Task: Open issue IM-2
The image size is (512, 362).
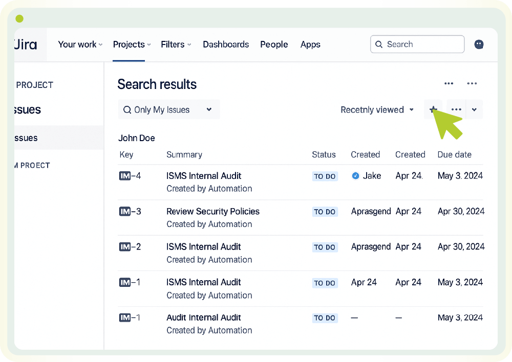Action: point(130,247)
